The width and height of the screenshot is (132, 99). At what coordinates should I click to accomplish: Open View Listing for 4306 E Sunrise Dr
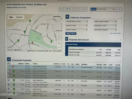point(28,82)
